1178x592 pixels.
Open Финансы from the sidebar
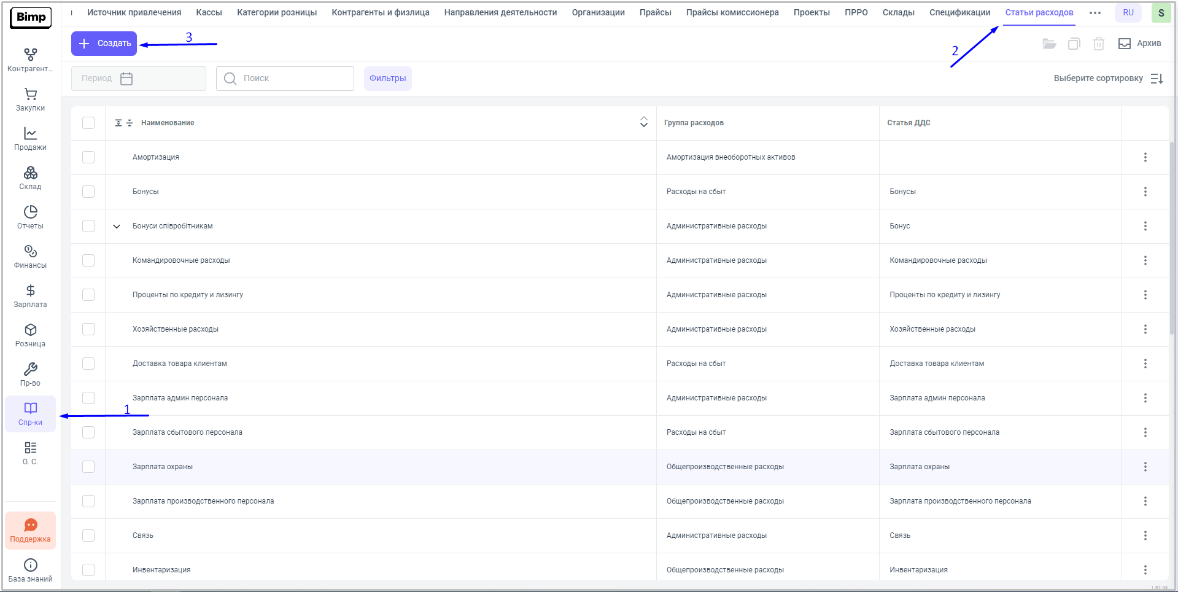pos(30,257)
